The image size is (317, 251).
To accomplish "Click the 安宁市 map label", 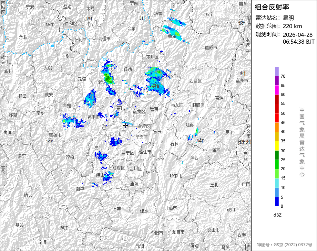I will pos(115,134).
